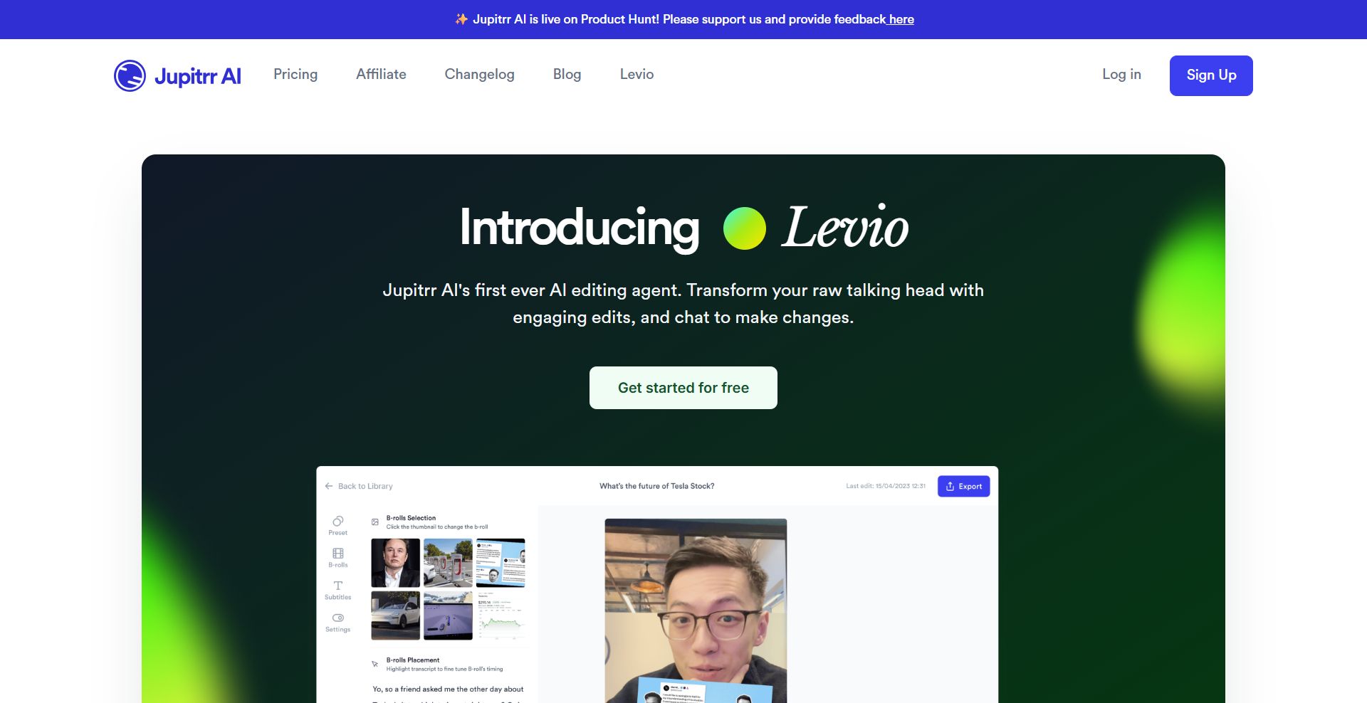Open the Subtitles text icon
1367x703 pixels.
point(338,586)
